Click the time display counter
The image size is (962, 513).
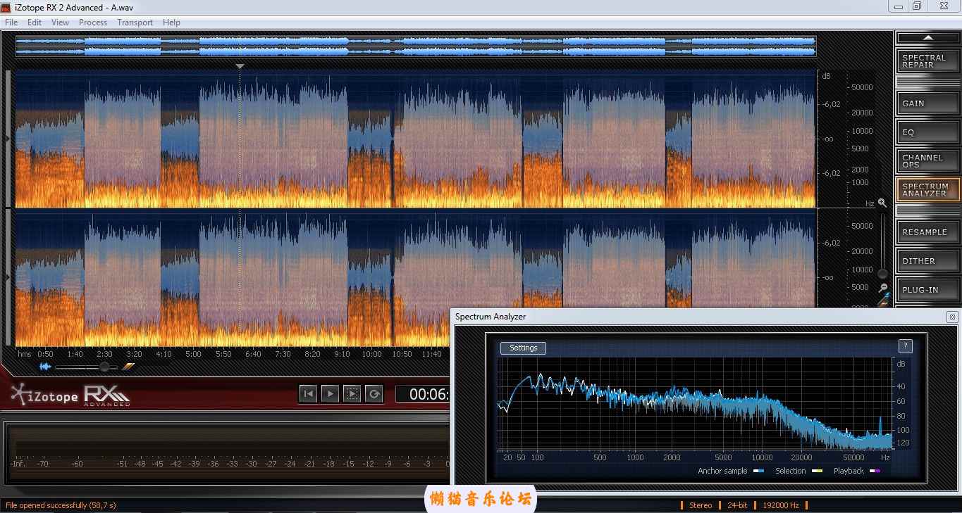tap(422, 394)
